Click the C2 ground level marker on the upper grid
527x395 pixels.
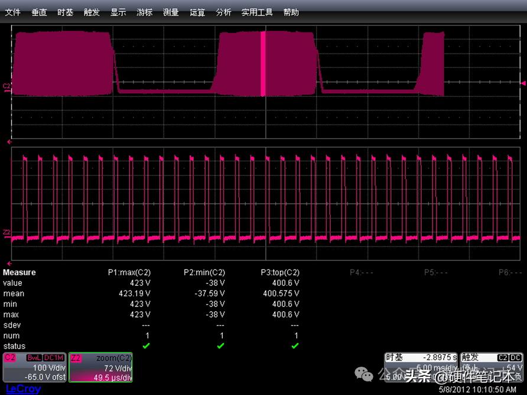pyautogui.click(x=6, y=87)
